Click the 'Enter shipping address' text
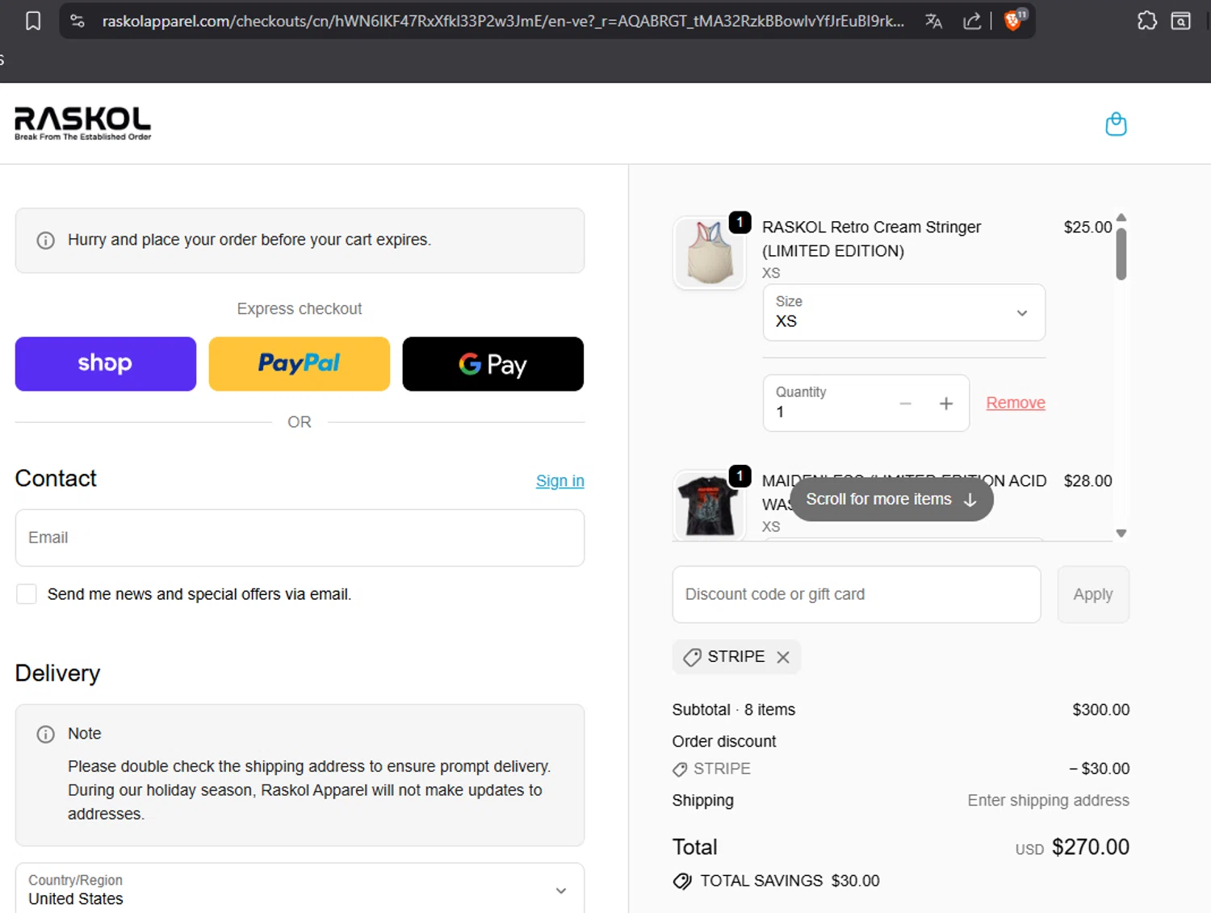Screen dimensions: 1211x913 [x=1049, y=801]
